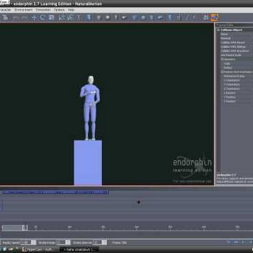
Task: Click the open scene toolbar icon
Action: point(5,17)
